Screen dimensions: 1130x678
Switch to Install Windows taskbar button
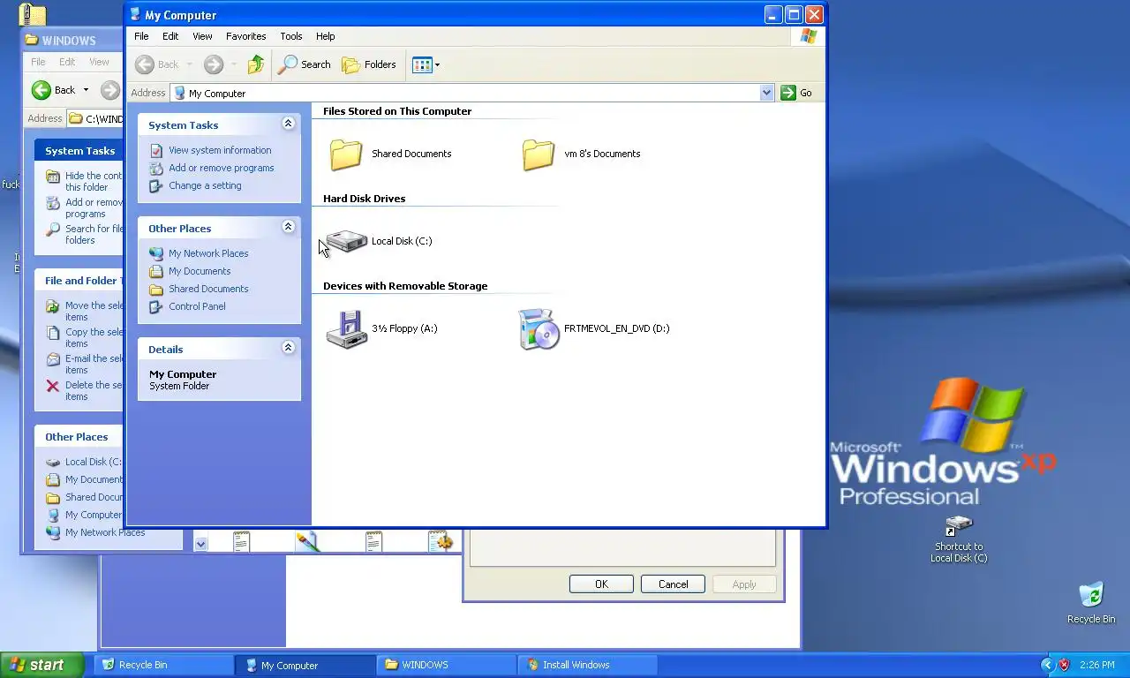point(588,665)
